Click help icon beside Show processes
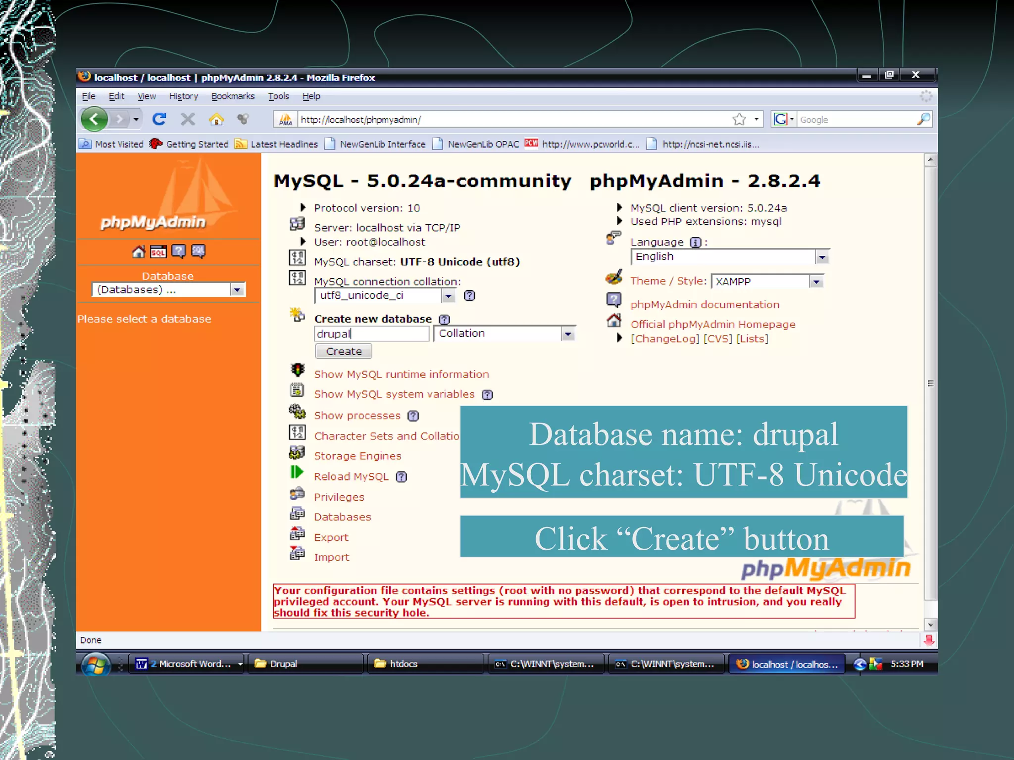This screenshot has height=760, width=1014. click(413, 416)
